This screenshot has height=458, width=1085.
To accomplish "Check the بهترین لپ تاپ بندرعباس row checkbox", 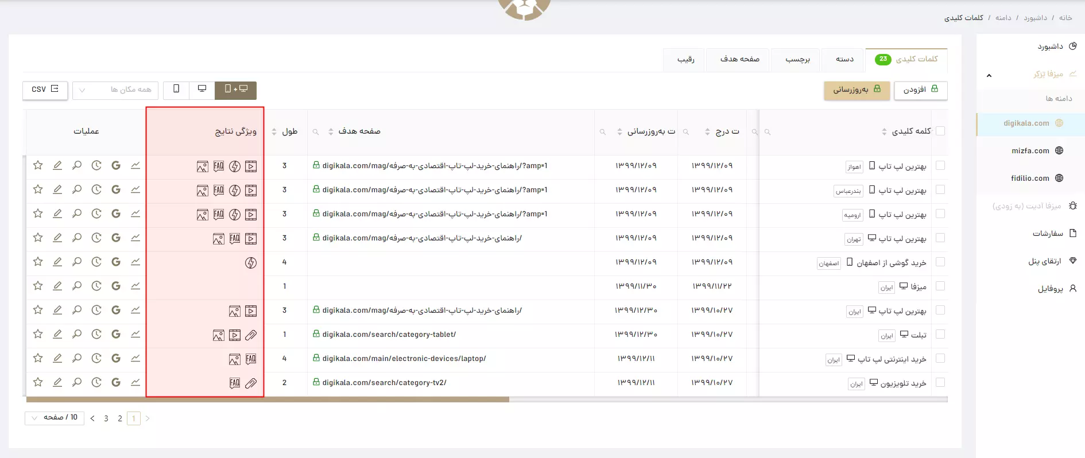I will click(x=940, y=189).
